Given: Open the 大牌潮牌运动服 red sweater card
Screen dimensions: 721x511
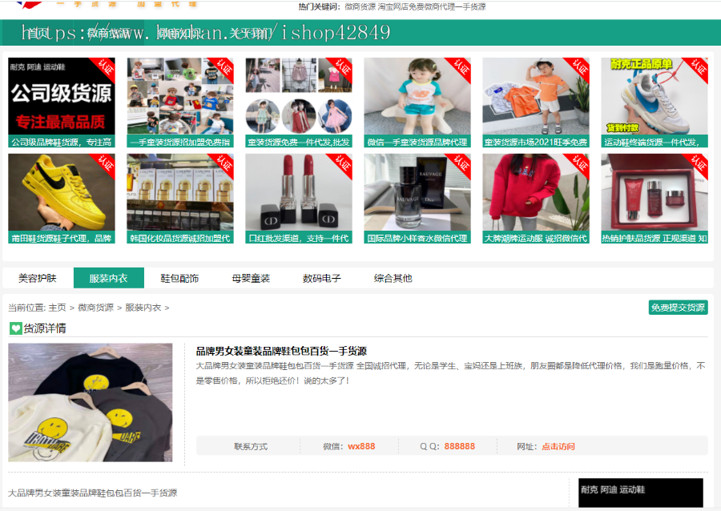Looking at the screenshot, I should pyautogui.click(x=536, y=199).
